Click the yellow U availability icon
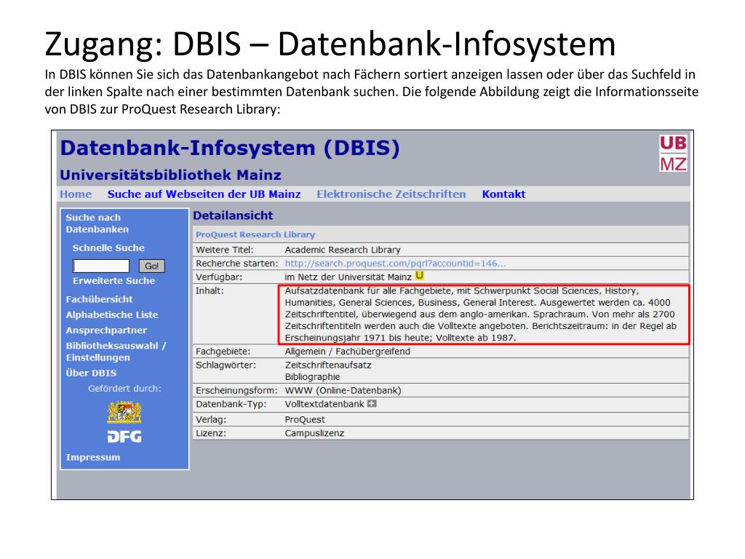This screenshot has height=559, width=745. (420, 276)
